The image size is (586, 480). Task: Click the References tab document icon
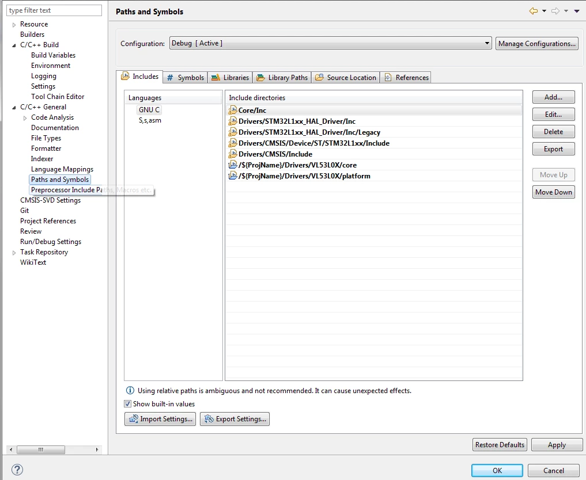click(388, 78)
